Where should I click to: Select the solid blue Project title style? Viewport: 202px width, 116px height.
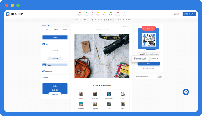(x=55, y=37)
